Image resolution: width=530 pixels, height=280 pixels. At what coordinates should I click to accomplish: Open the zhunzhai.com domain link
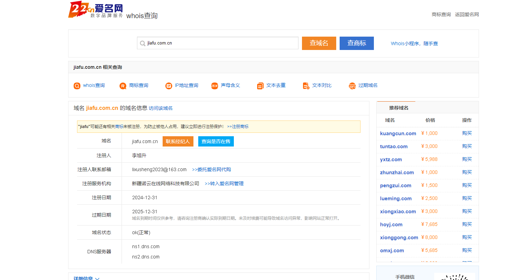pos(397,173)
